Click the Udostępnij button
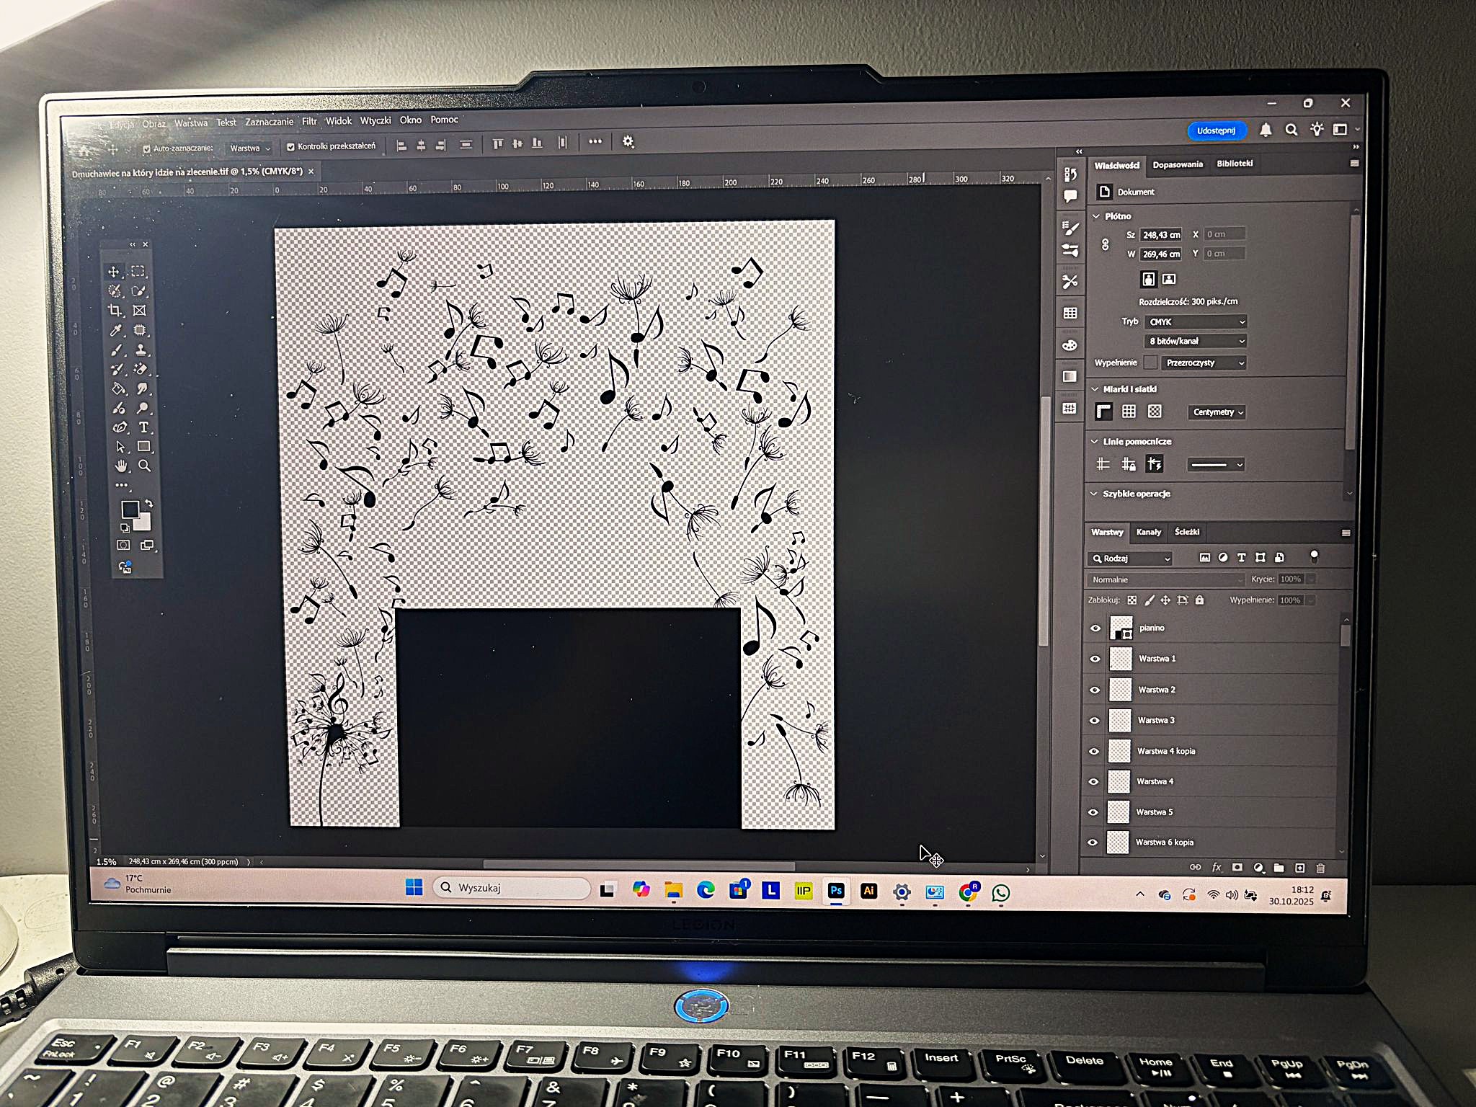 pyautogui.click(x=1217, y=130)
